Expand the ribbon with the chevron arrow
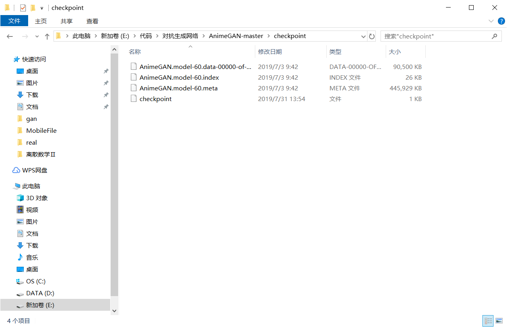This screenshot has width=507, height=327. coord(491,21)
